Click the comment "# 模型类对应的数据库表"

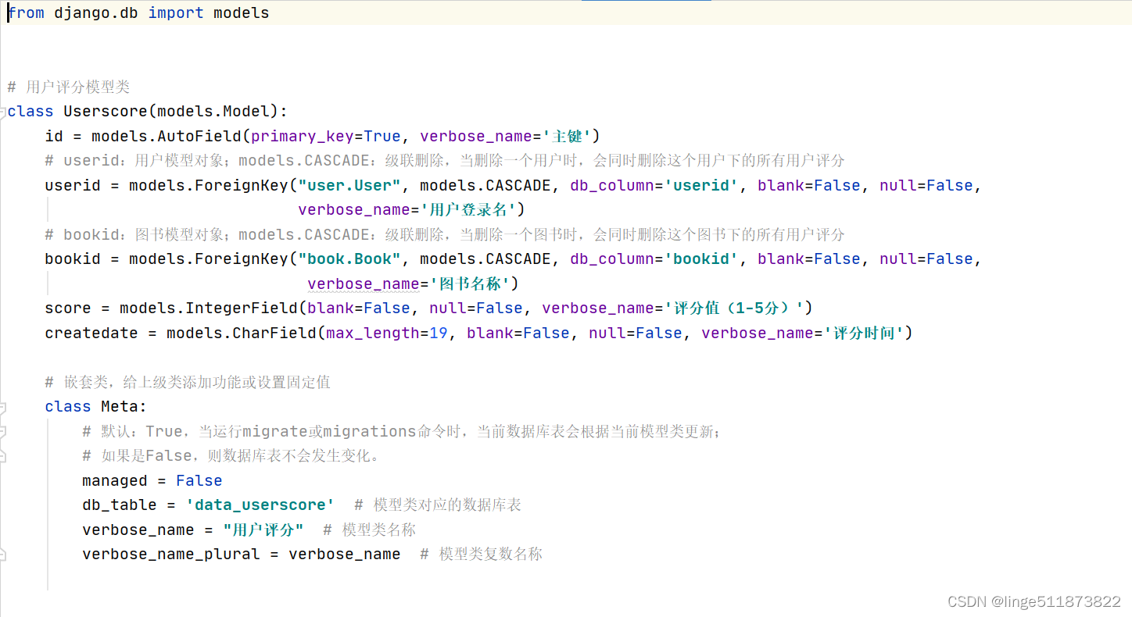click(x=438, y=505)
